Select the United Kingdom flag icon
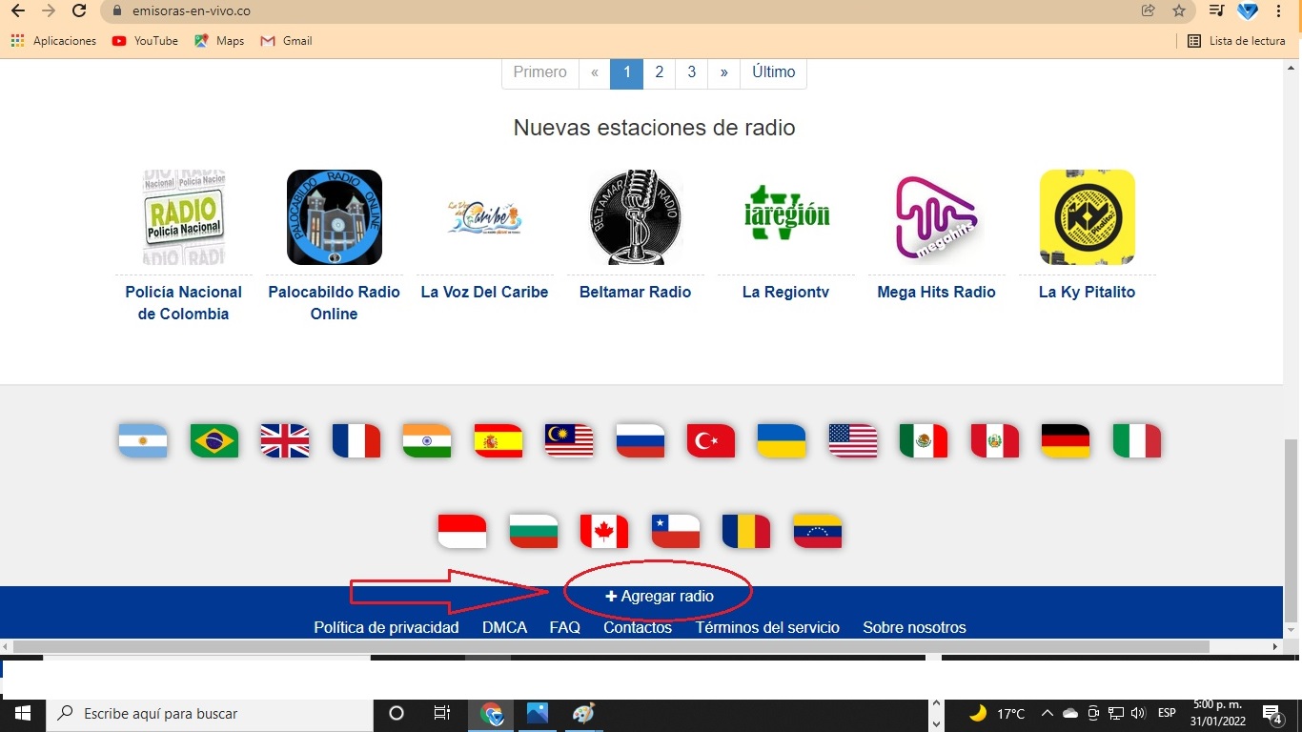Image resolution: width=1302 pixels, height=732 pixels. click(x=285, y=441)
